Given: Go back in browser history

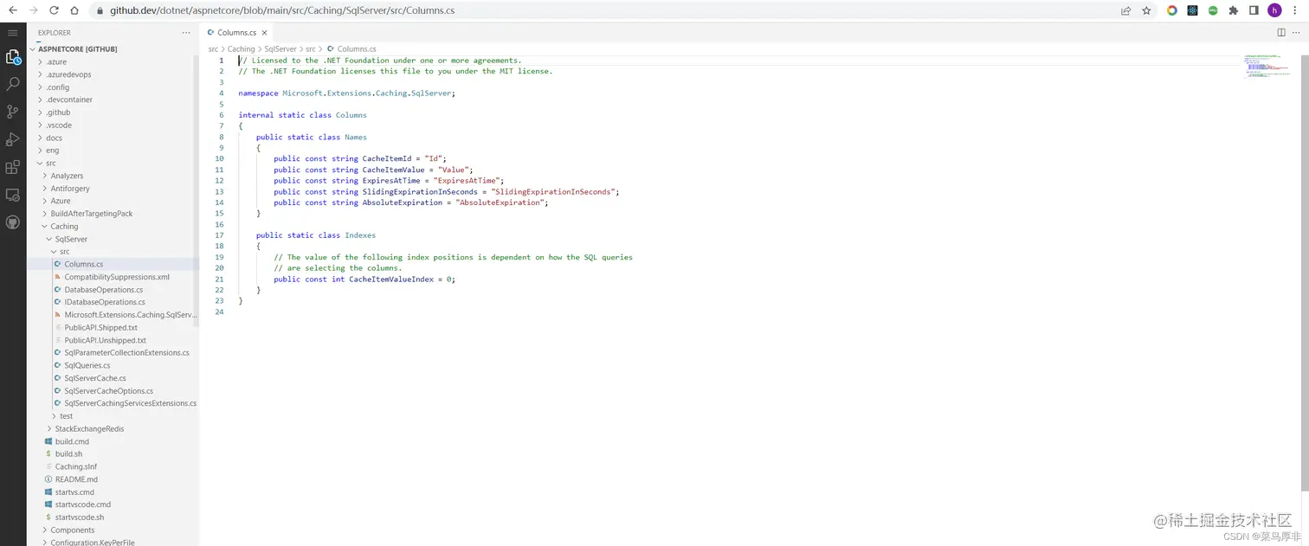Looking at the screenshot, I should click(12, 10).
